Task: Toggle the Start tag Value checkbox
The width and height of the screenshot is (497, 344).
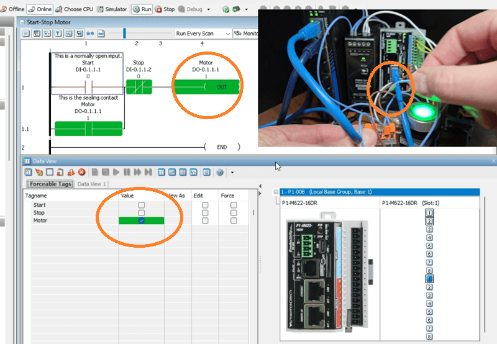Action: pyautogui.click(x=142, y=205)
